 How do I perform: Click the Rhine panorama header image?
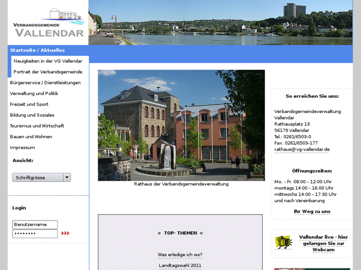coord(220,22)
